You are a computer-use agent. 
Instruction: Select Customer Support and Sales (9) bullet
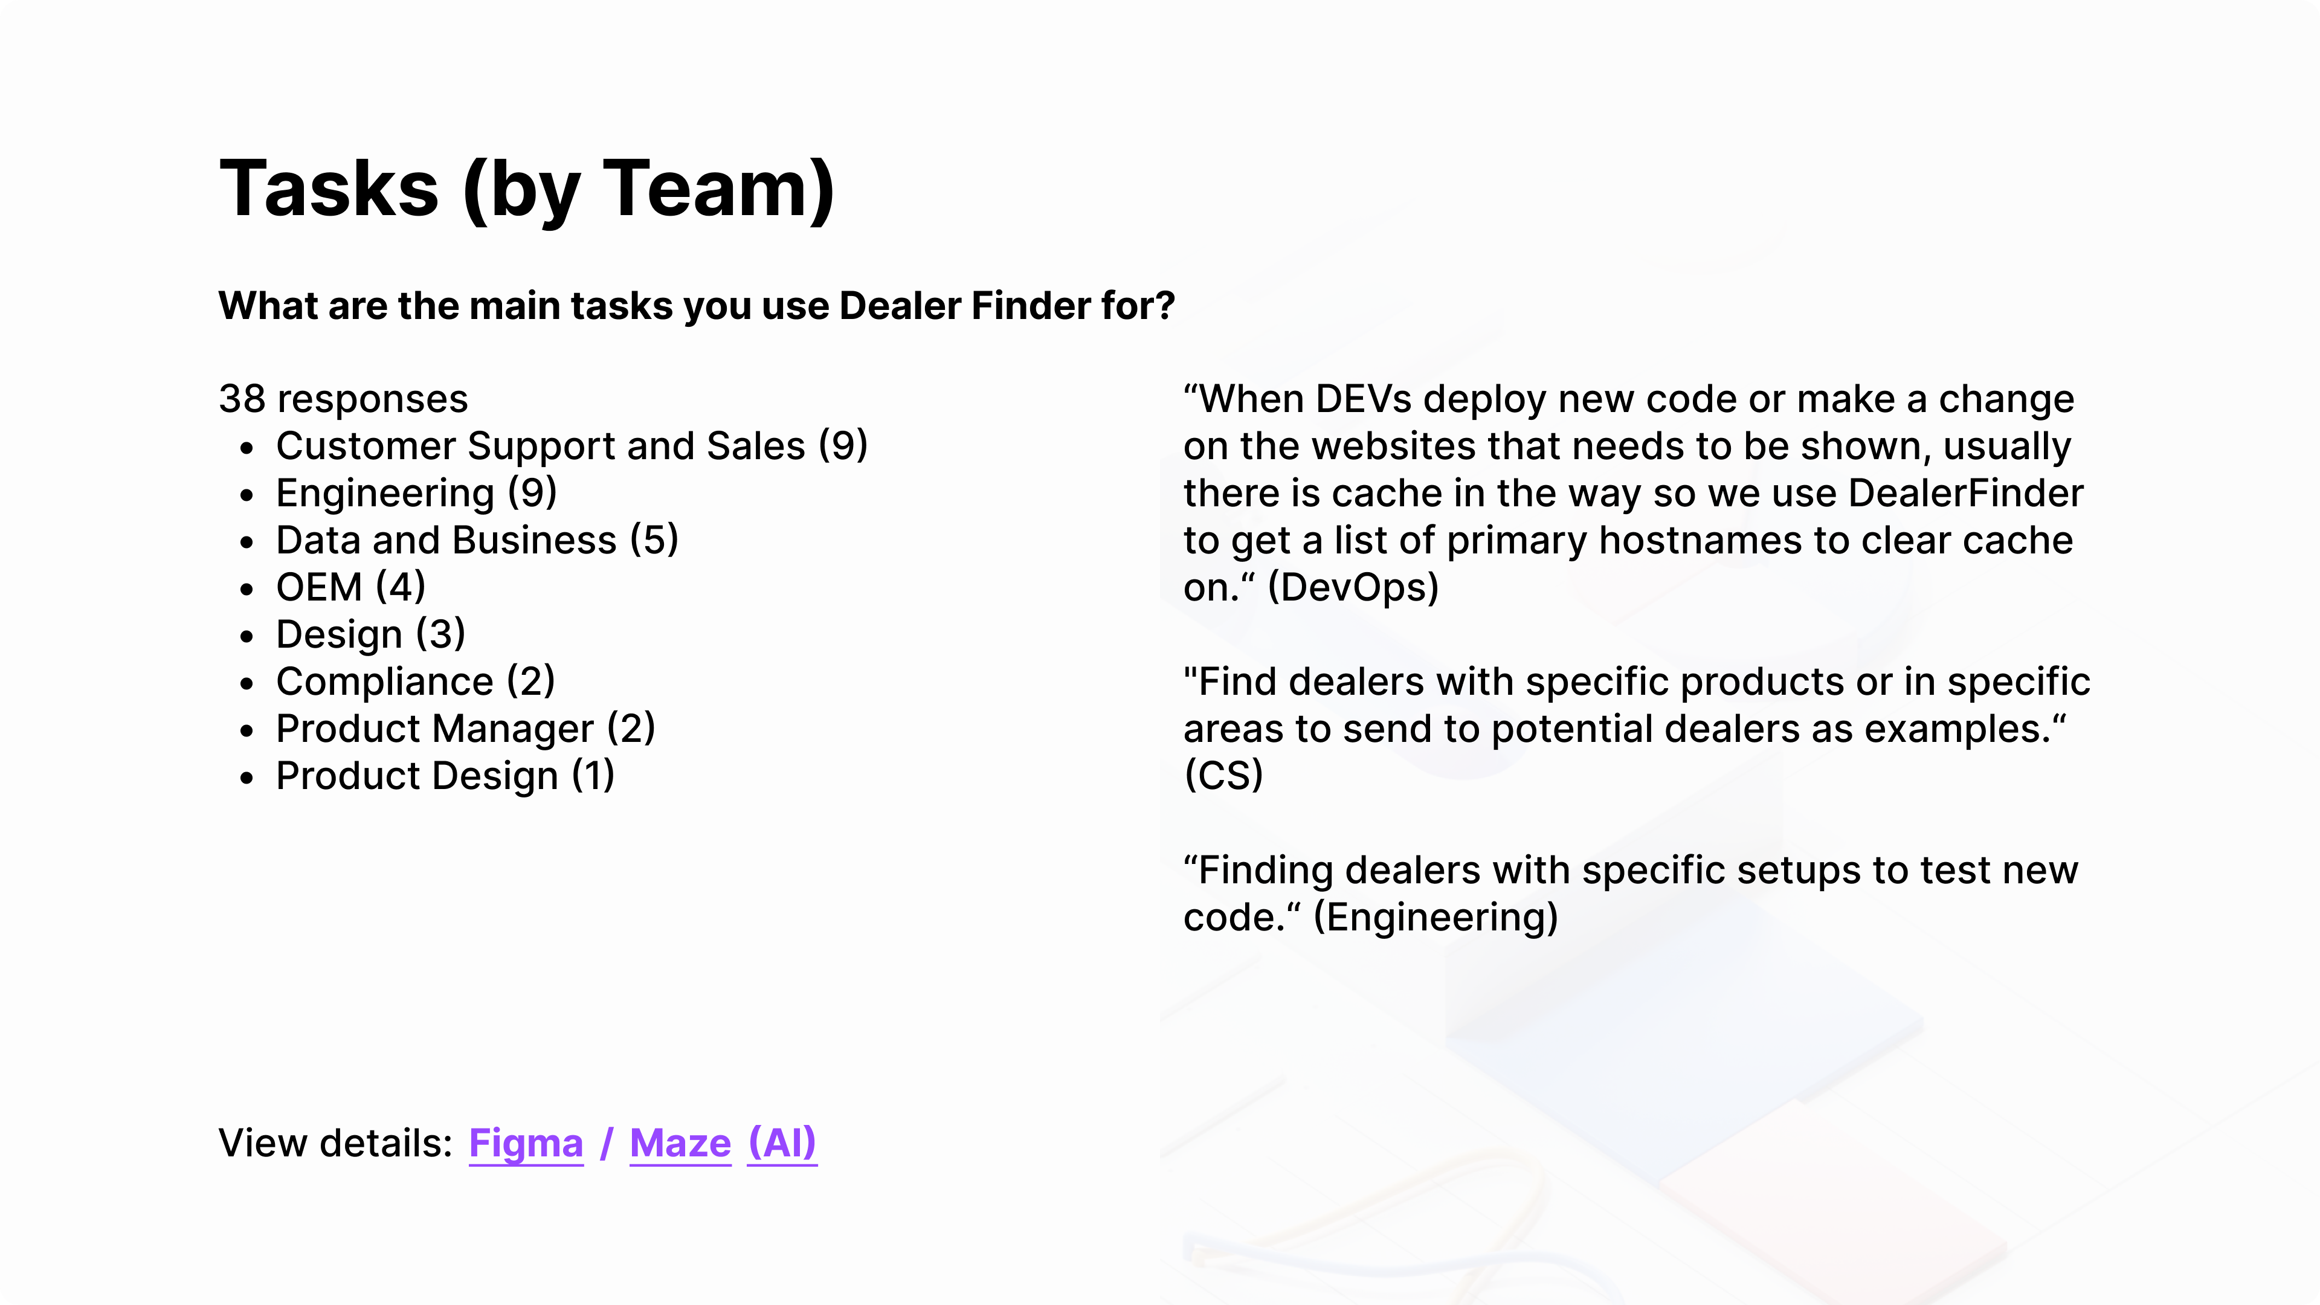[572, 446]
